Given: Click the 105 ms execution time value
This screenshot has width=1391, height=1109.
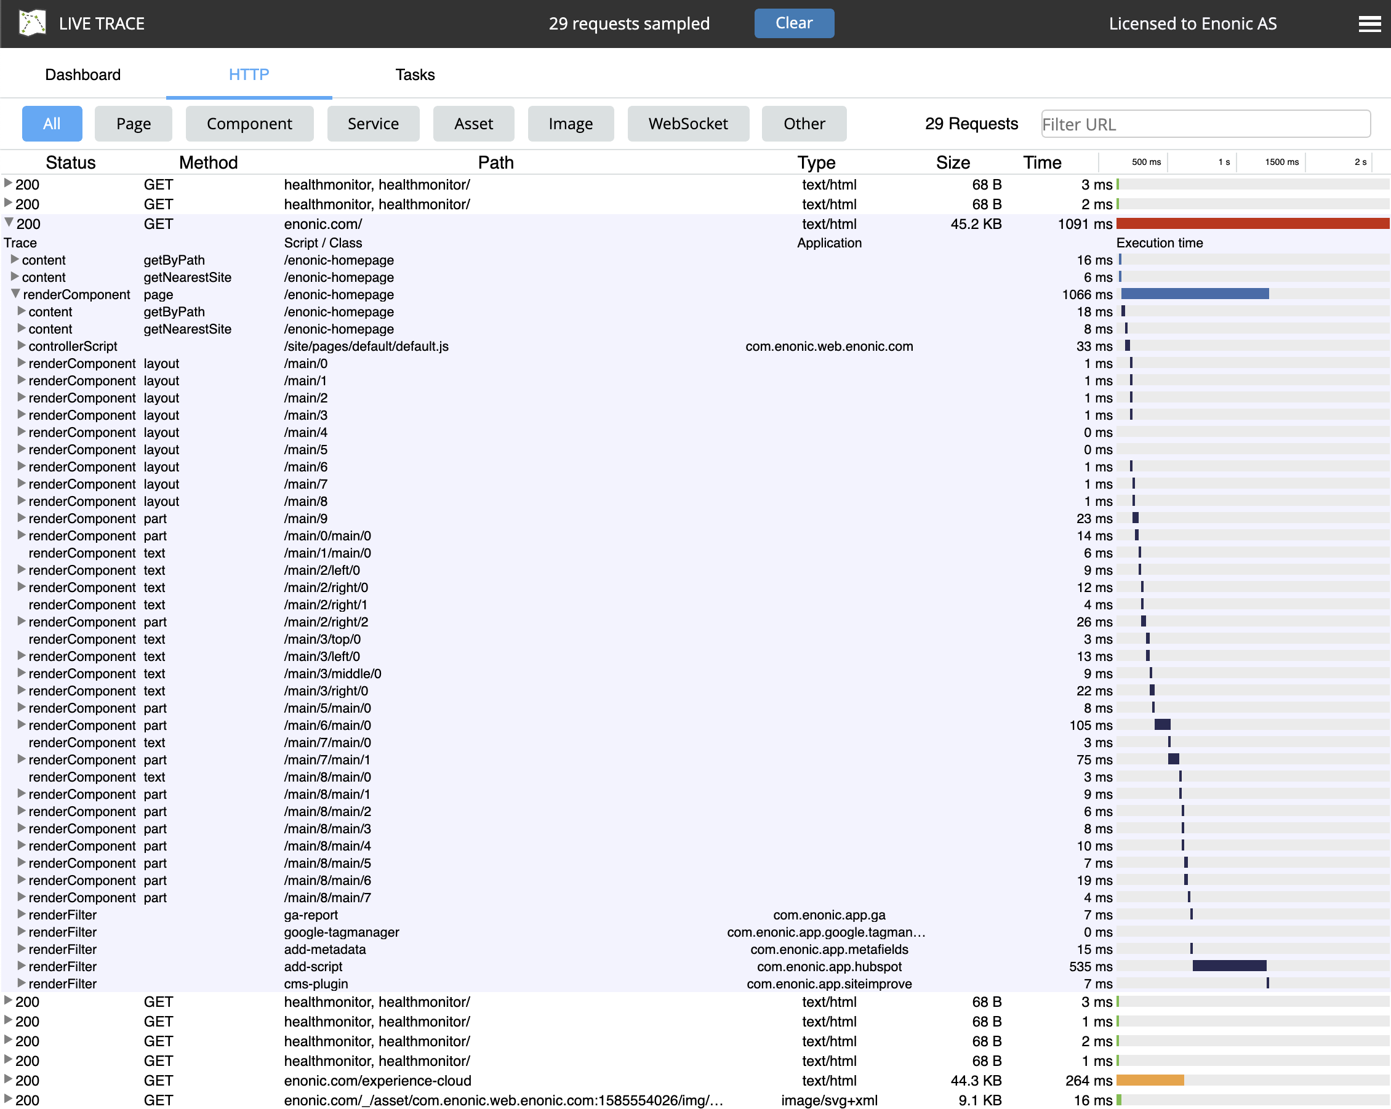Looking at the screenshot, I should pos(1091,726).
